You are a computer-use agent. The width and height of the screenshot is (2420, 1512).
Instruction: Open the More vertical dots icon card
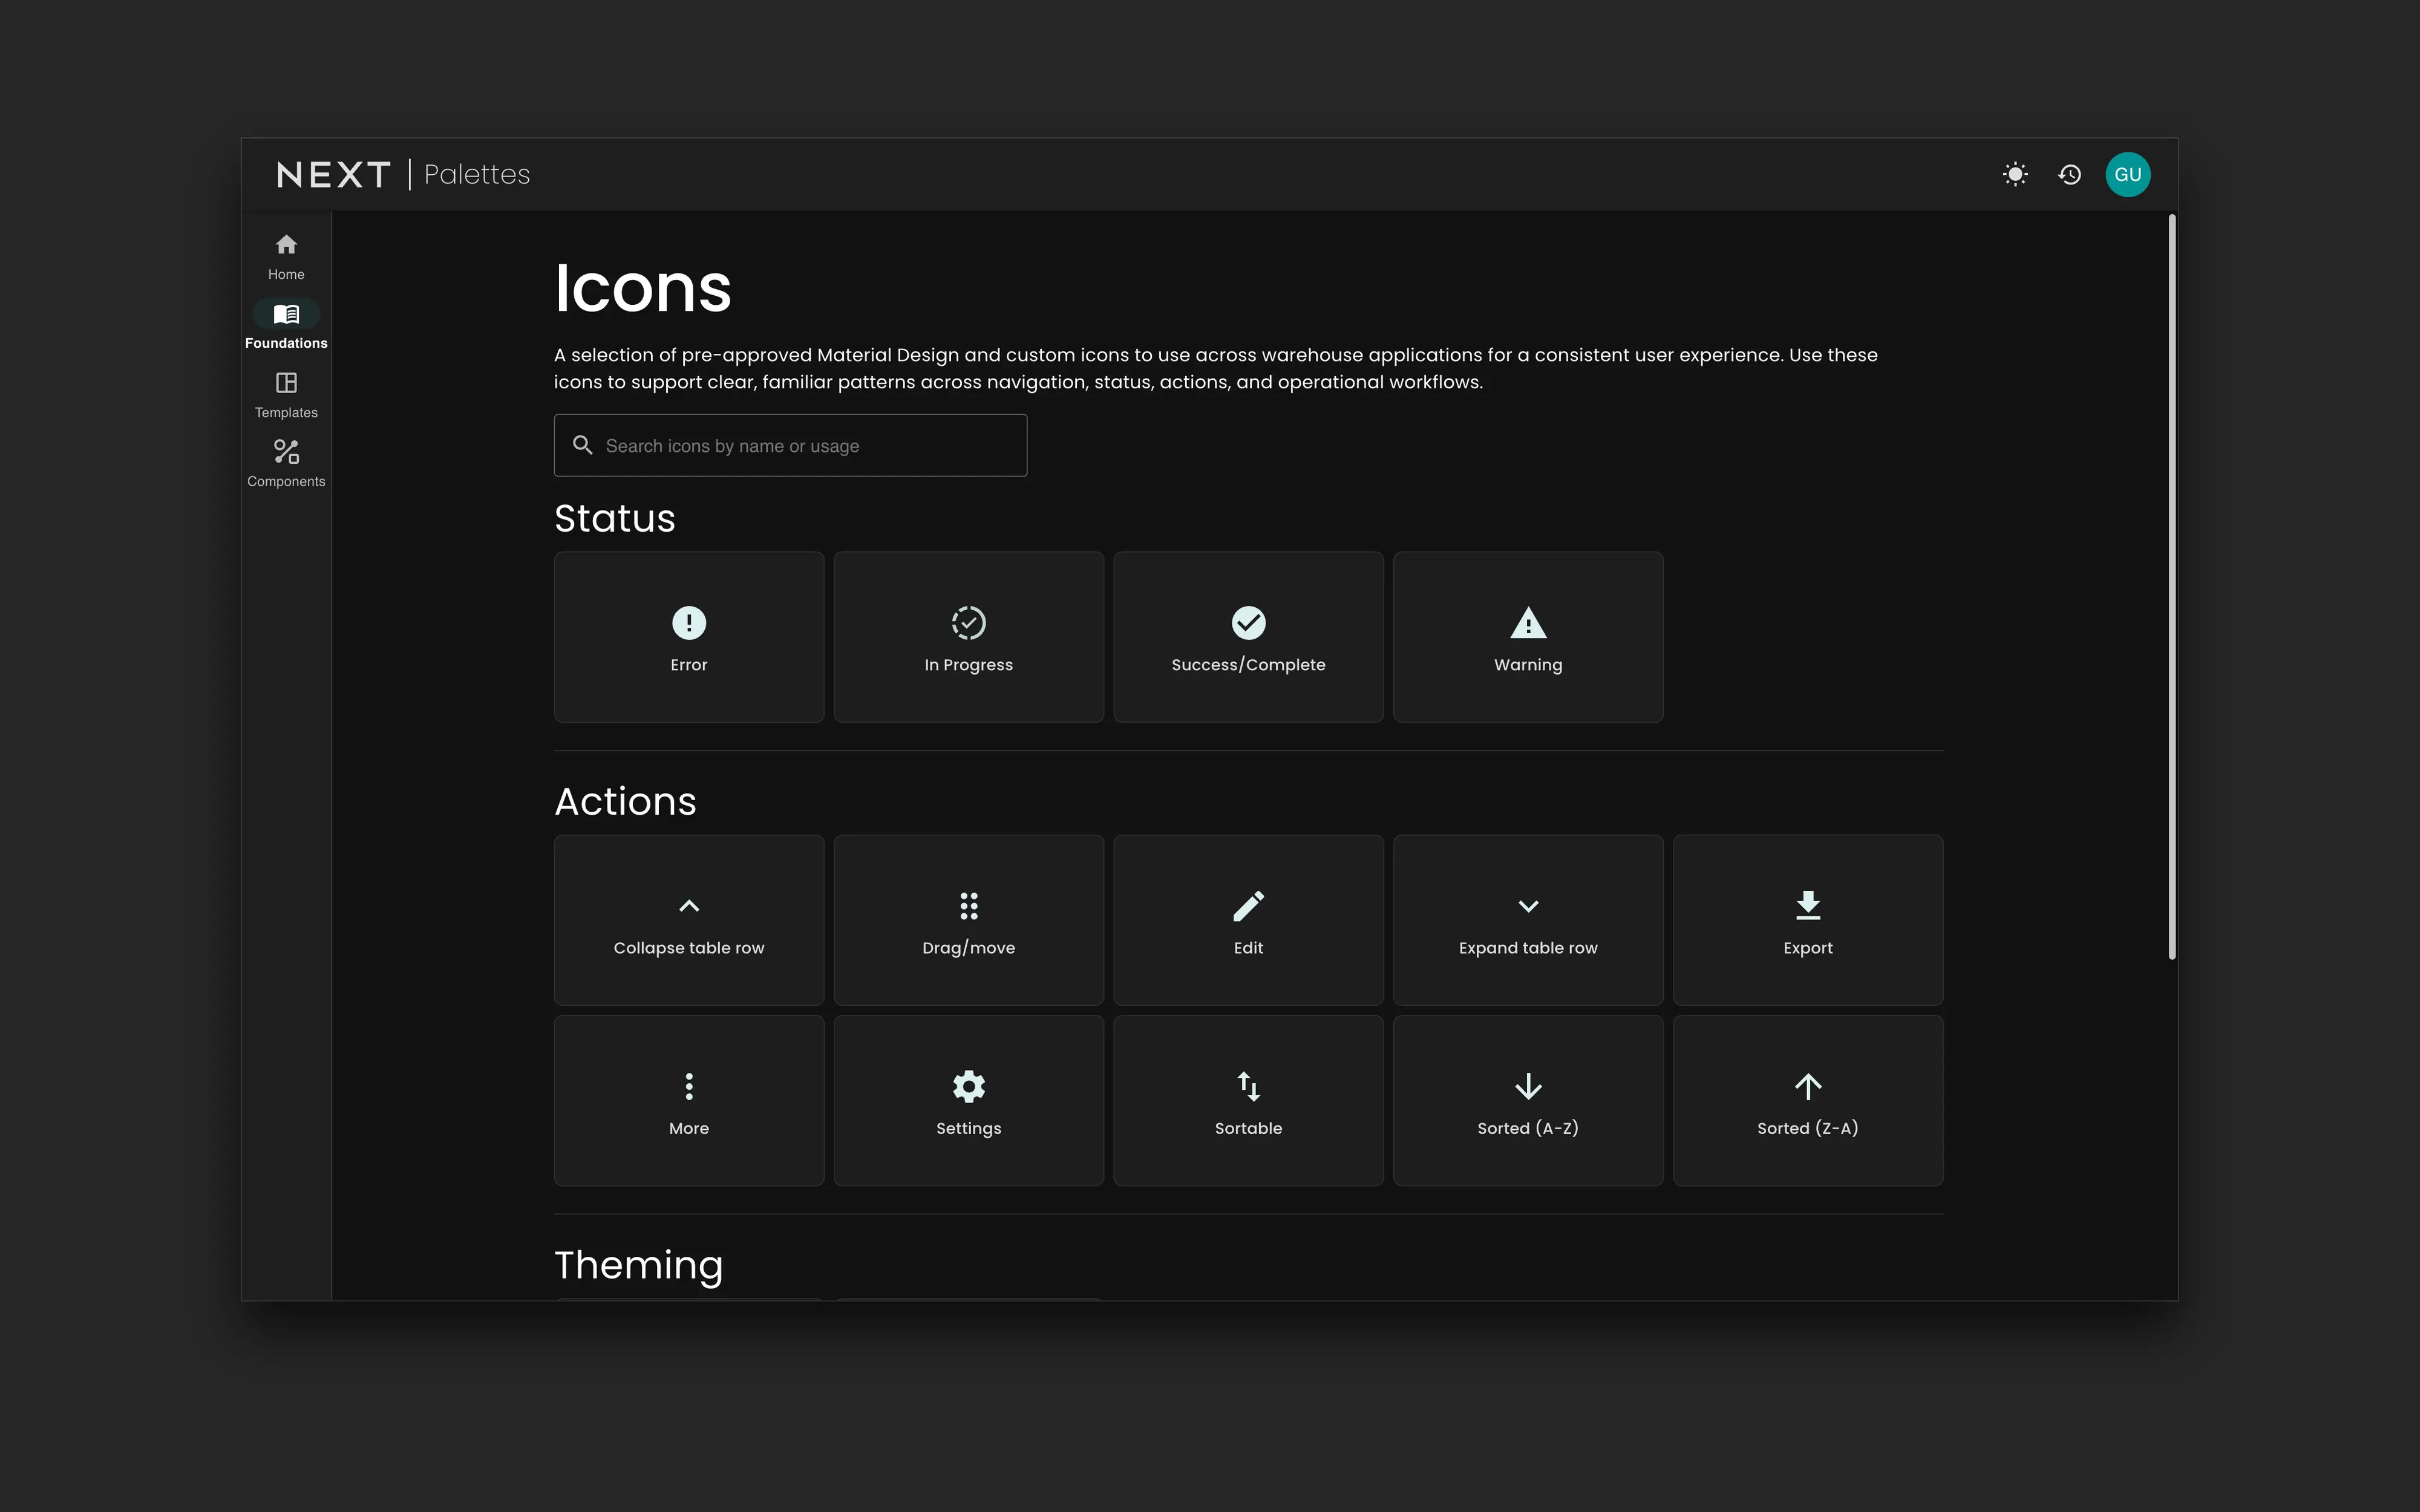[689, 1101]
